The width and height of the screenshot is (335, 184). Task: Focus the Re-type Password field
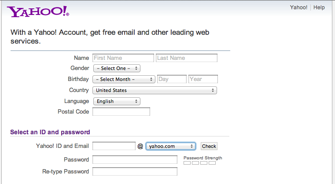point(135,172)
